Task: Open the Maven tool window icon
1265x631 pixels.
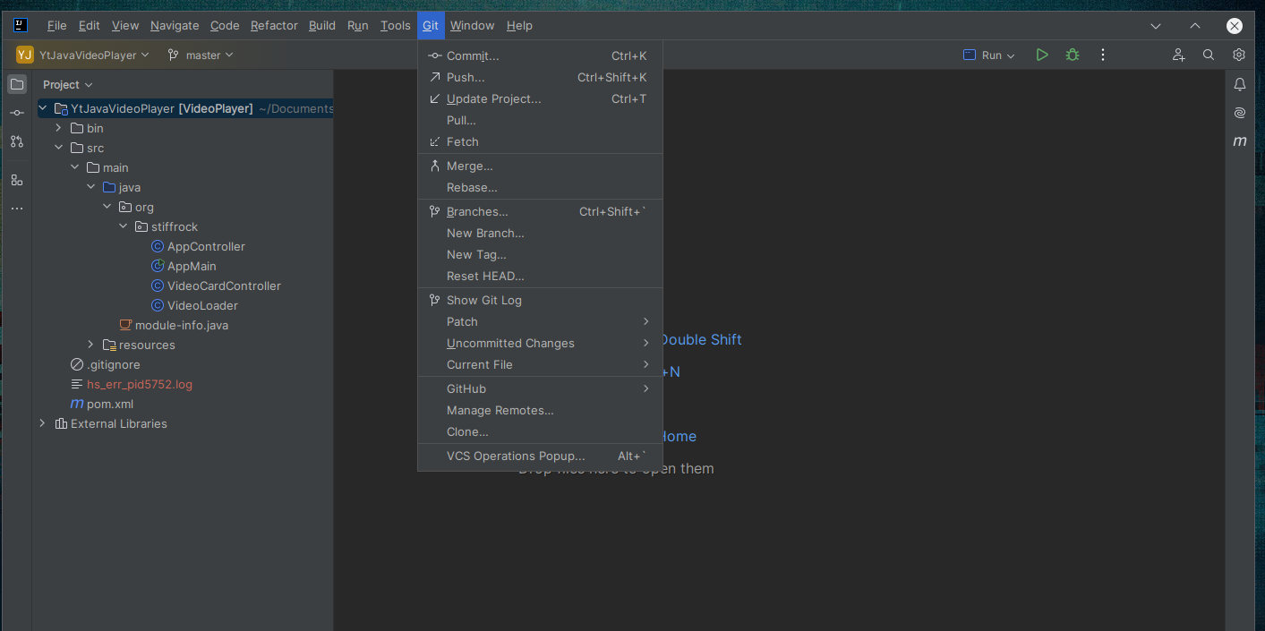Action: (x=1240, y=141)
